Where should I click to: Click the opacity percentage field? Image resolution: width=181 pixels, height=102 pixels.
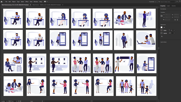click(171, 33)
